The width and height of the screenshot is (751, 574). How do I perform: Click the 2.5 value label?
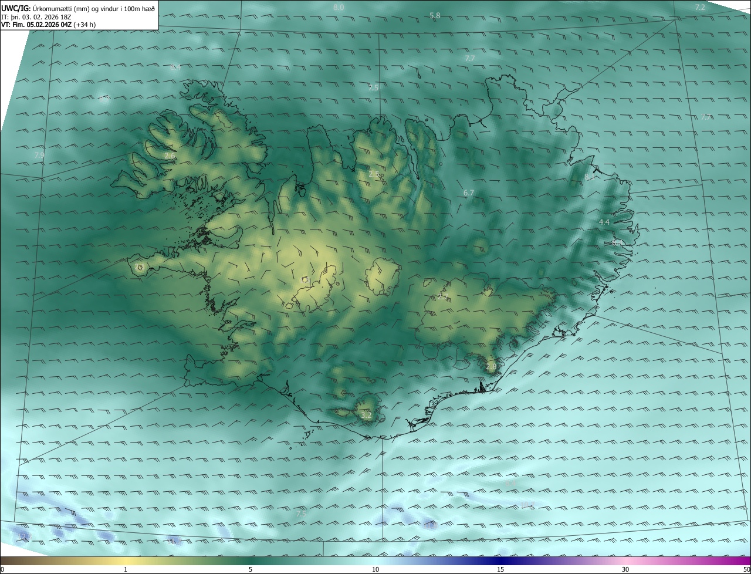pos(374,174)
